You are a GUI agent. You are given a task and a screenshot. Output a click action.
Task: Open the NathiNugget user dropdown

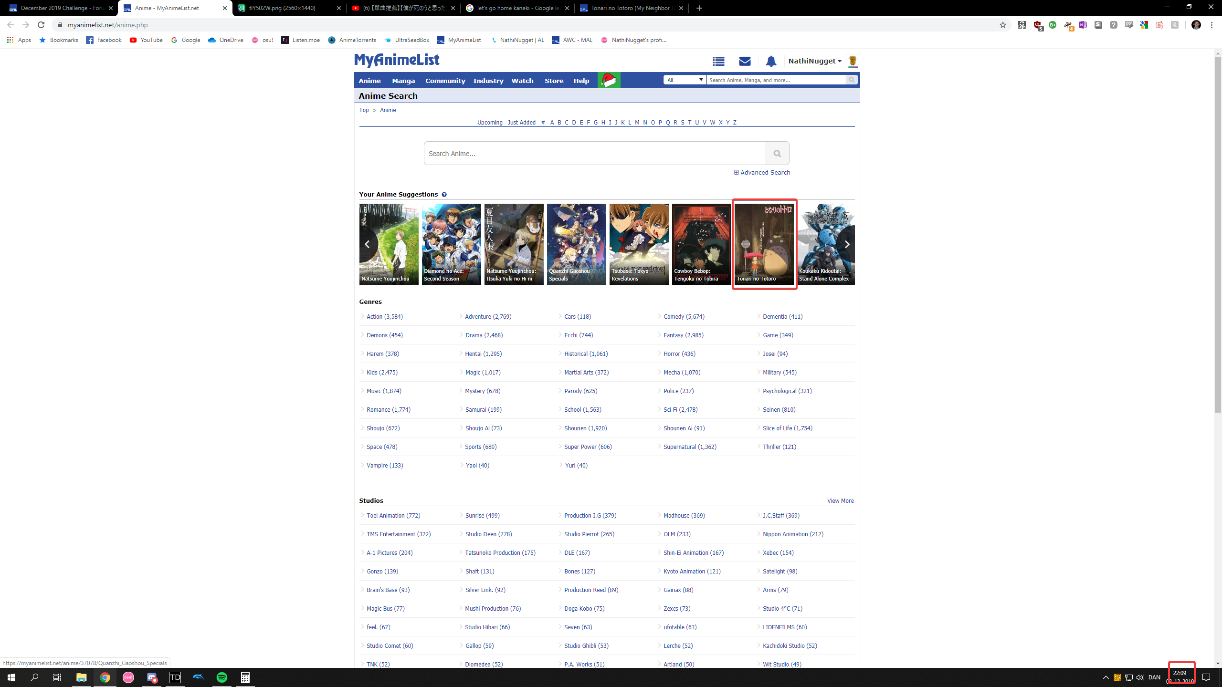pos(815,61)
